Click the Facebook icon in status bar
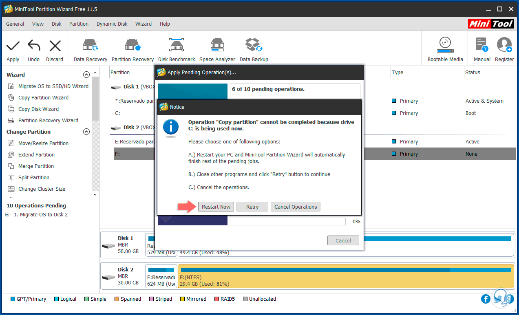 click(x=486, y=299)
